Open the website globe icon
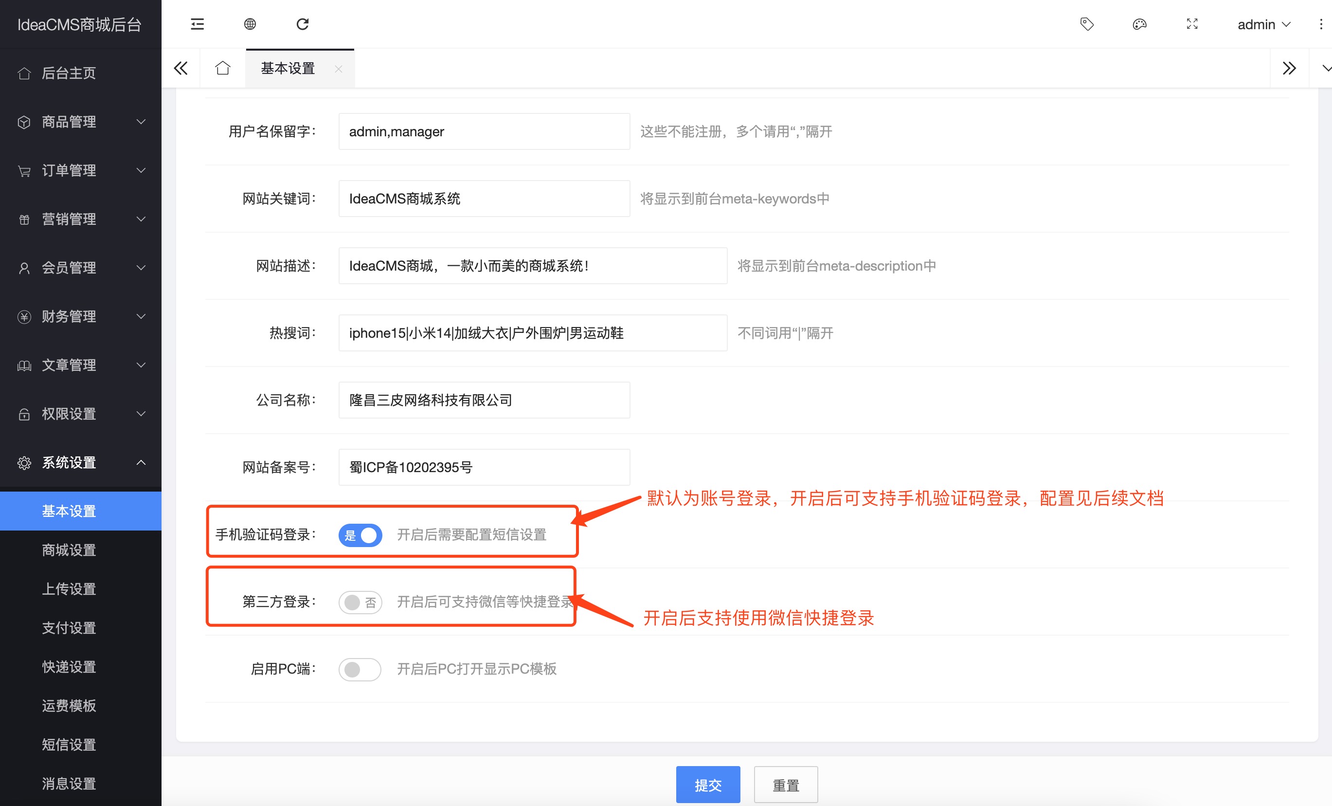This screenshot has width=1332, height=806. tap(250, 24)
